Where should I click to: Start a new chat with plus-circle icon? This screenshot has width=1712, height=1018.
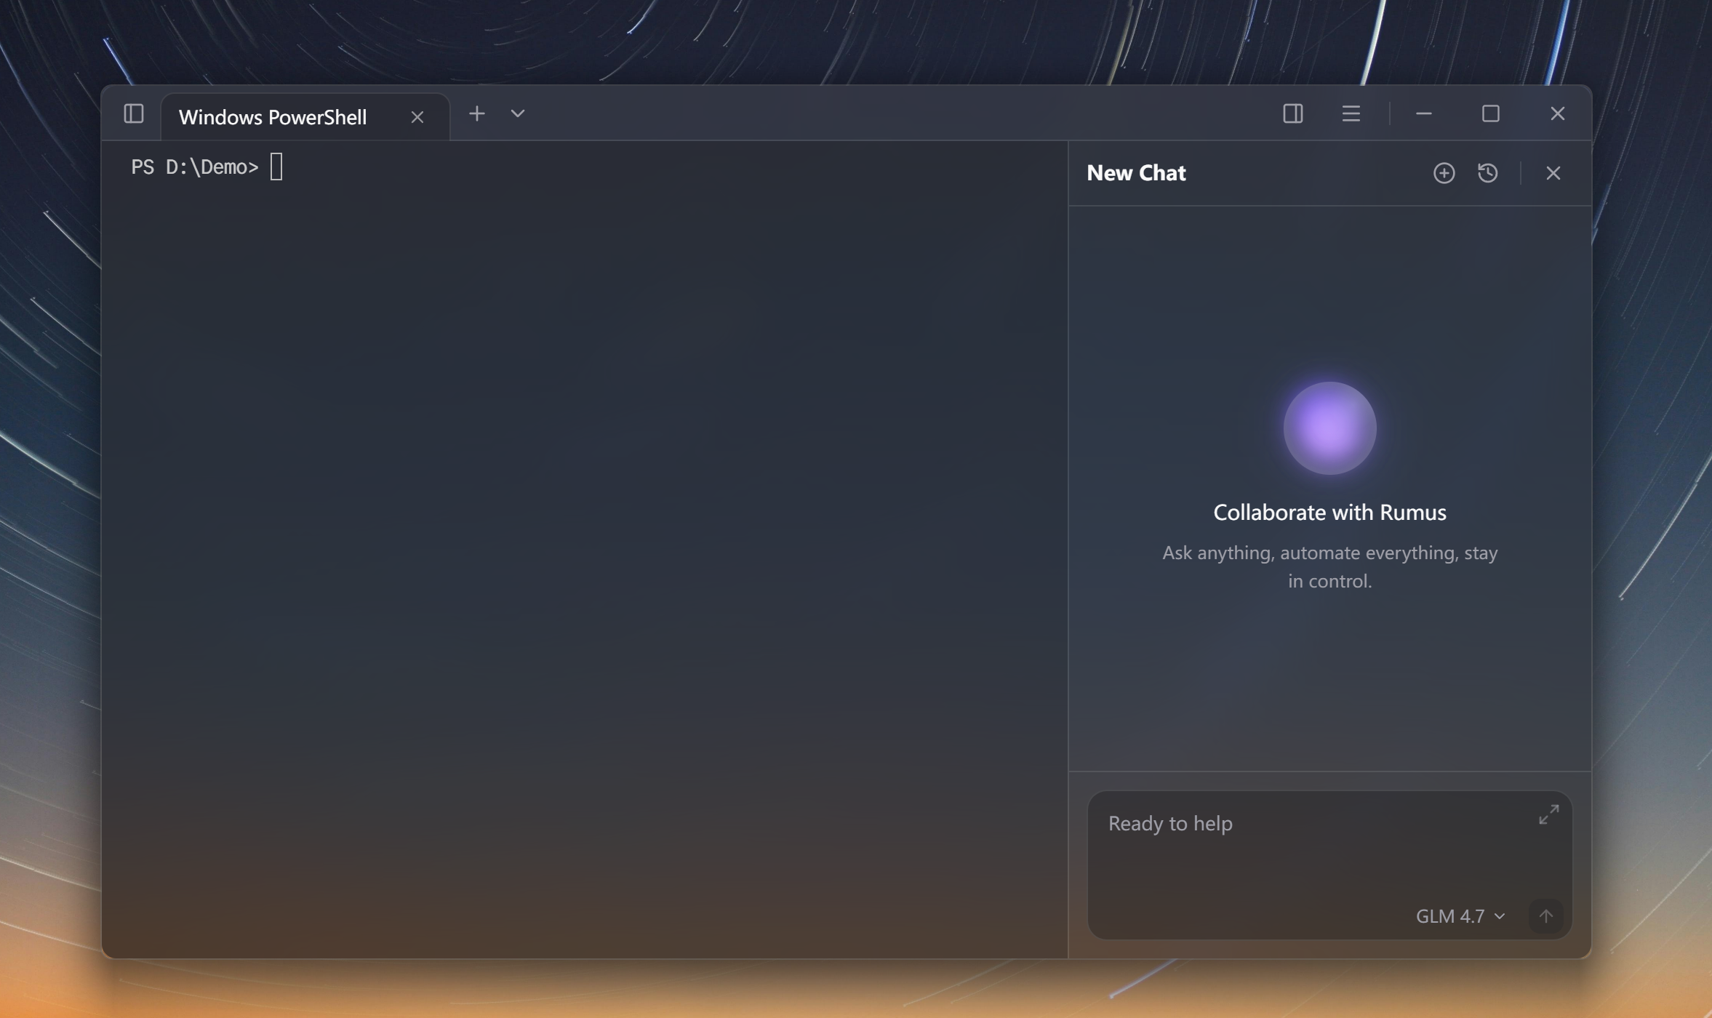tap(1444, 173)
